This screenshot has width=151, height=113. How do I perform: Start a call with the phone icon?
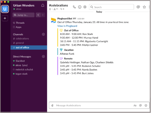(74, 7)
